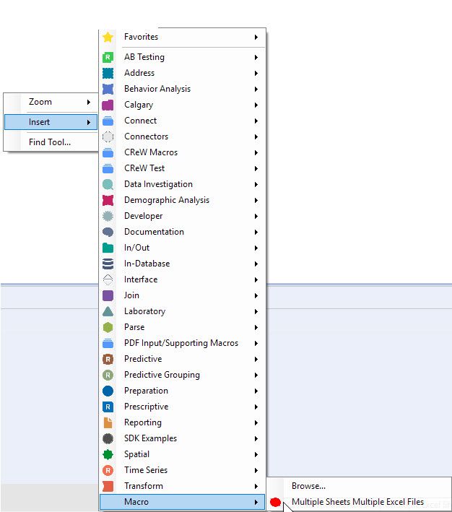Click the Data Investigation magnifier icon

tap(108, 184)
